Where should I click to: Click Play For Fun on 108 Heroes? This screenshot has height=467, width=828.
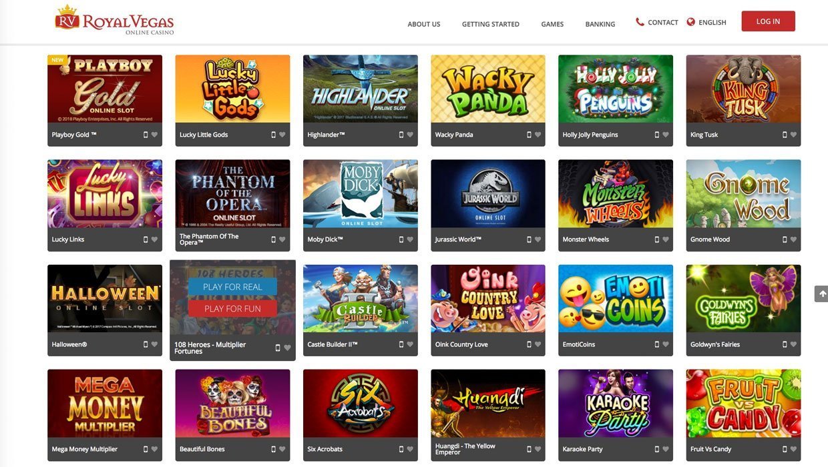point(232,308)
